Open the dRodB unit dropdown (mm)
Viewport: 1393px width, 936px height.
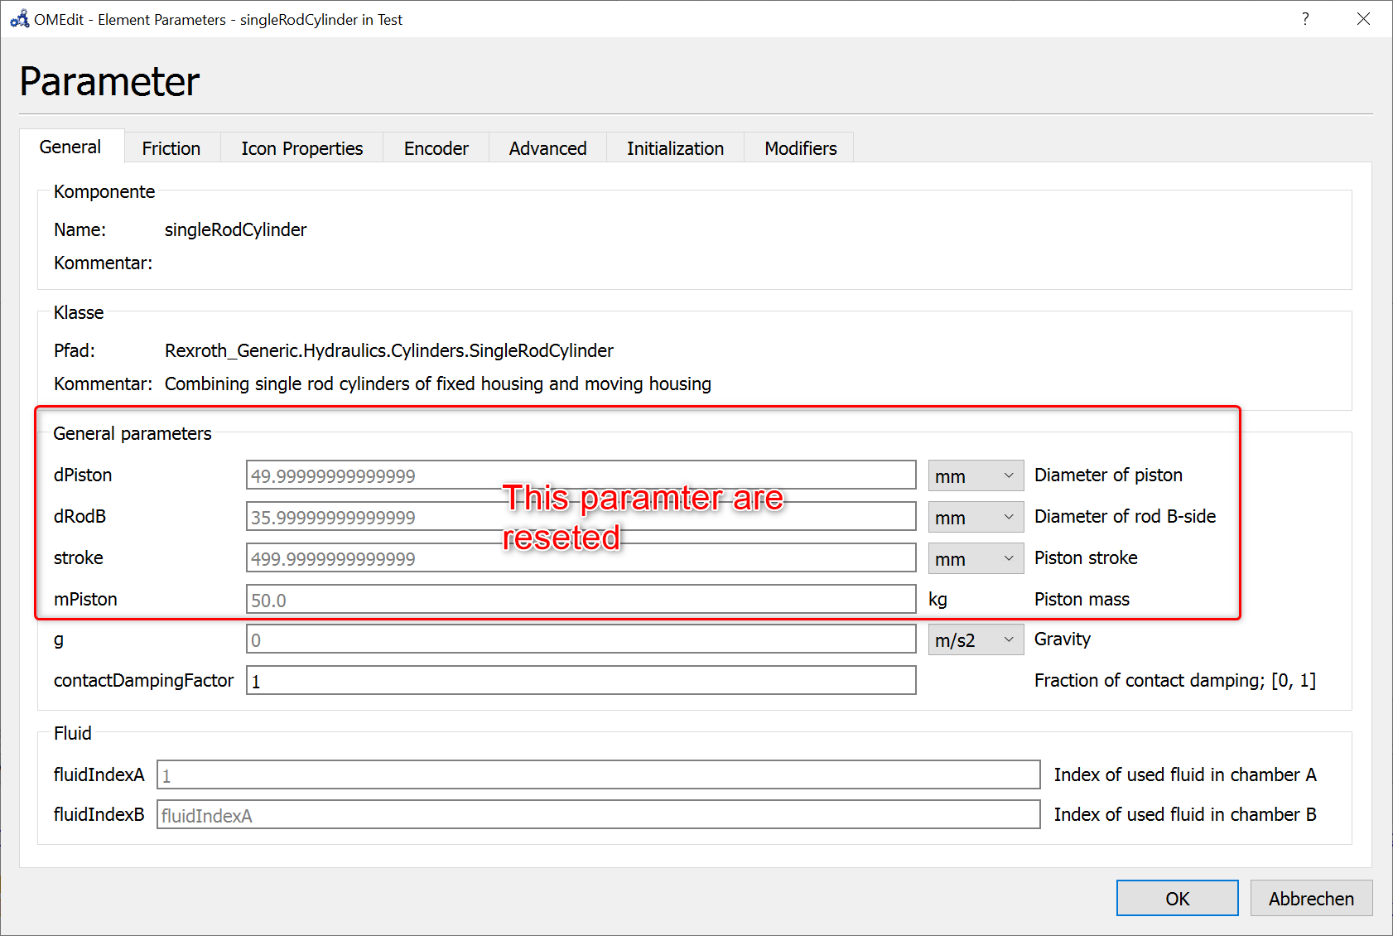point(976,518)
